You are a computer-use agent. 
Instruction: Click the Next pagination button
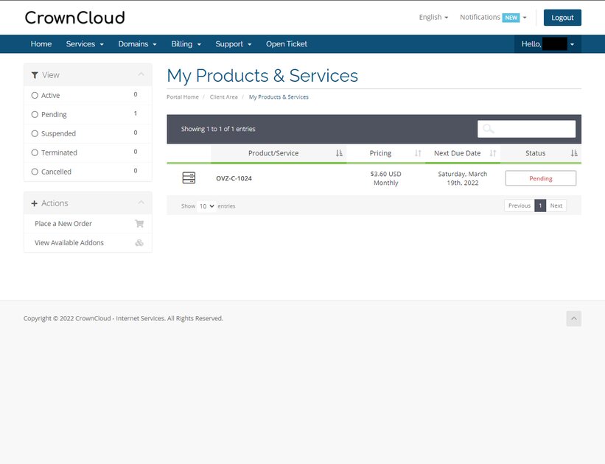click(x=556, y=205)
